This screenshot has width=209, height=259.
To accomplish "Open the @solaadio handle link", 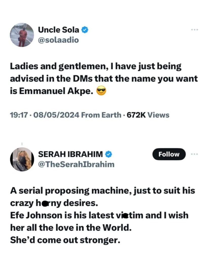I will pyautogui.click(x=58, y=40).
